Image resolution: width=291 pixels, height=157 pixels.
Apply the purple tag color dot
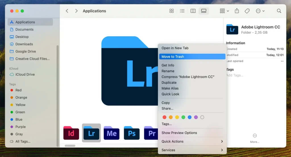coord(196,117)
